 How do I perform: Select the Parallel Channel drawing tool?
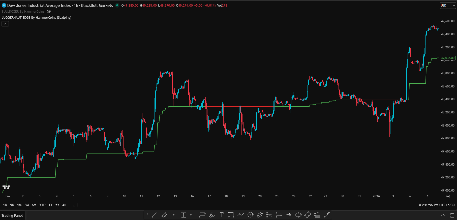[x=260, y=215]
